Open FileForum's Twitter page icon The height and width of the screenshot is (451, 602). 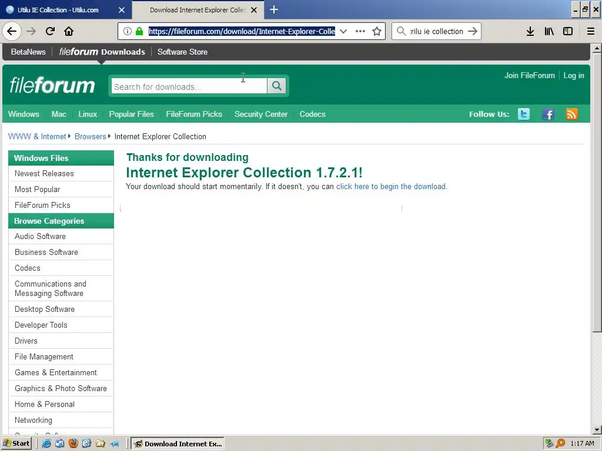click(524, 114)
